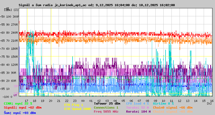This screenshot has height=115, width=215.
Task: Select the red Signál legend label
Action: coord(23,108)
